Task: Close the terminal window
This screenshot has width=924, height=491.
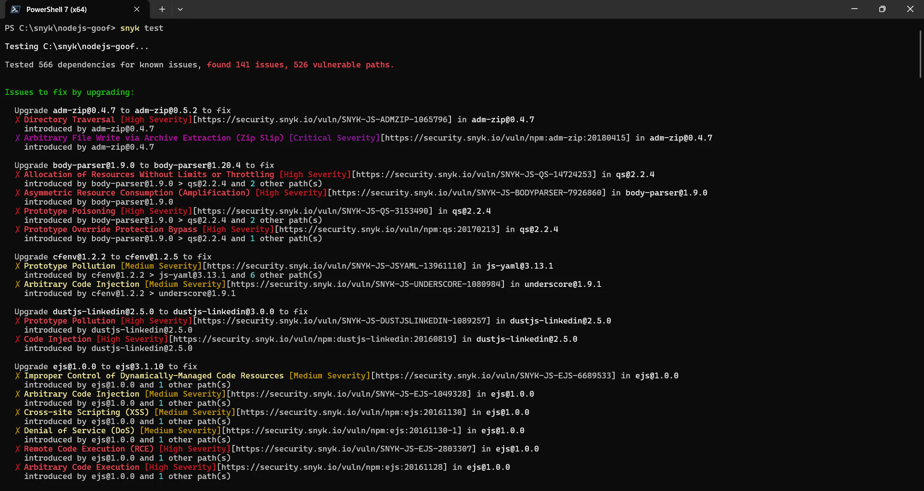Action: point(910,9)
